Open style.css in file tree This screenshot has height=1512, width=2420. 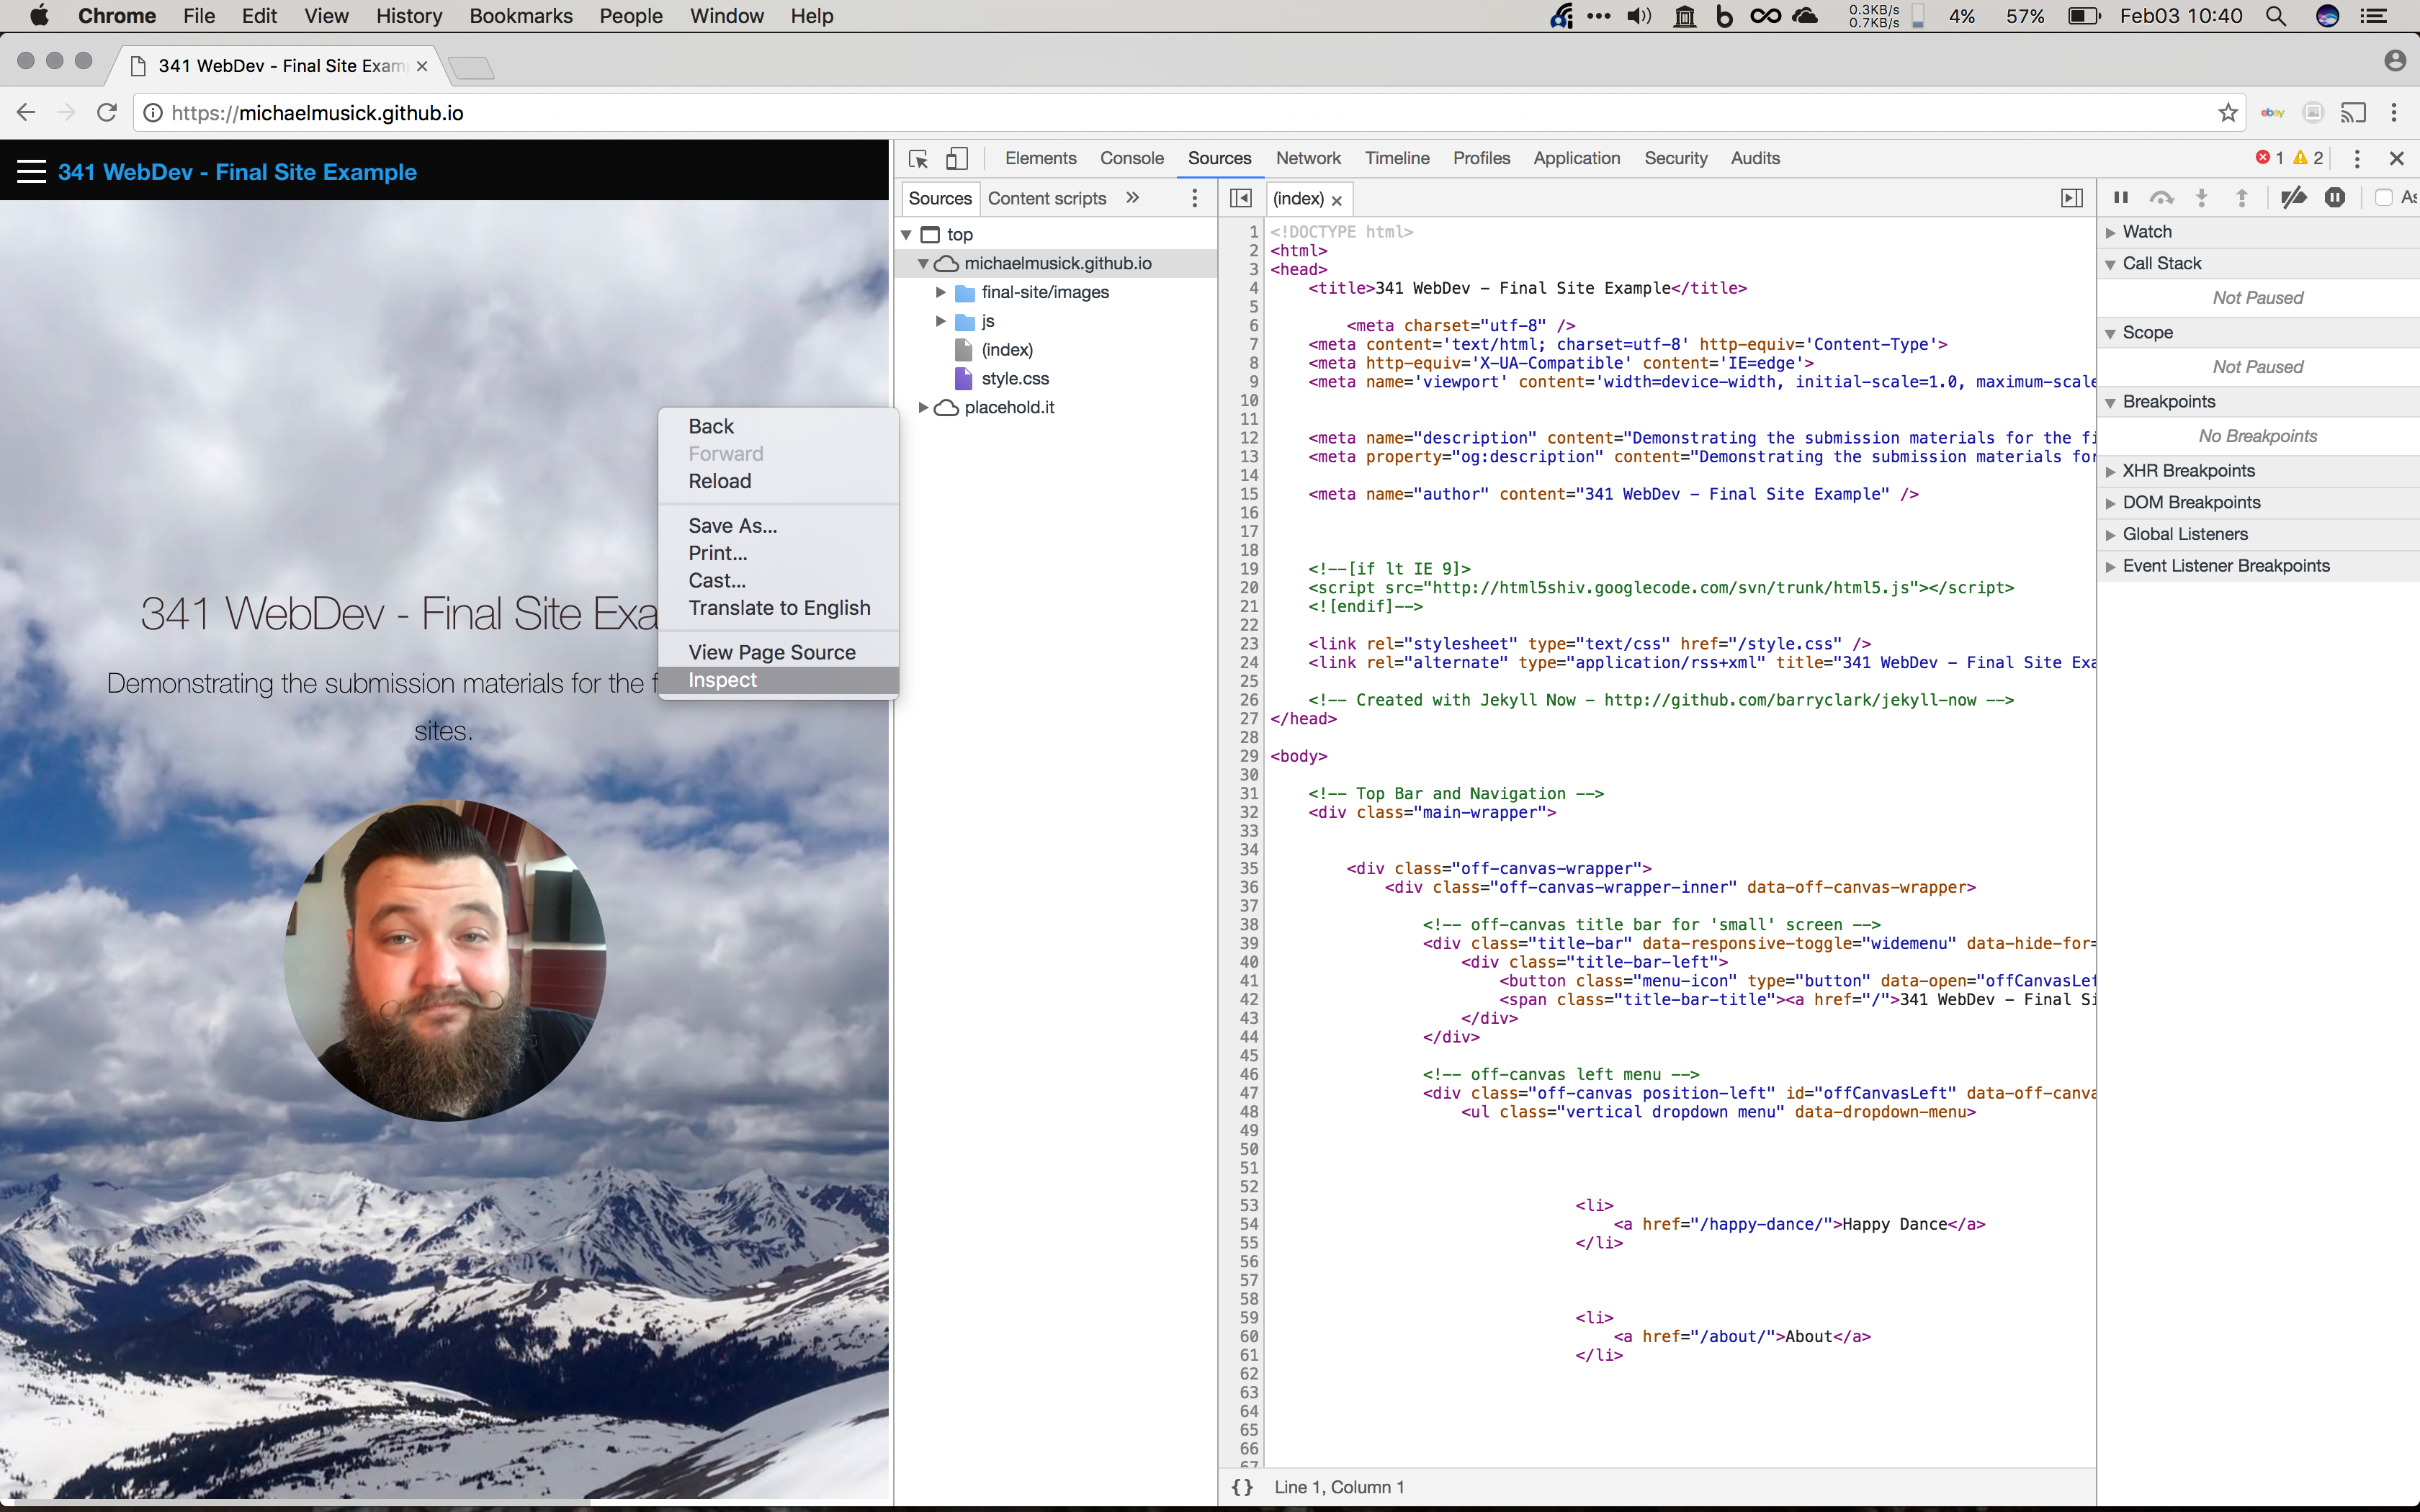[x=1014, y=378]
